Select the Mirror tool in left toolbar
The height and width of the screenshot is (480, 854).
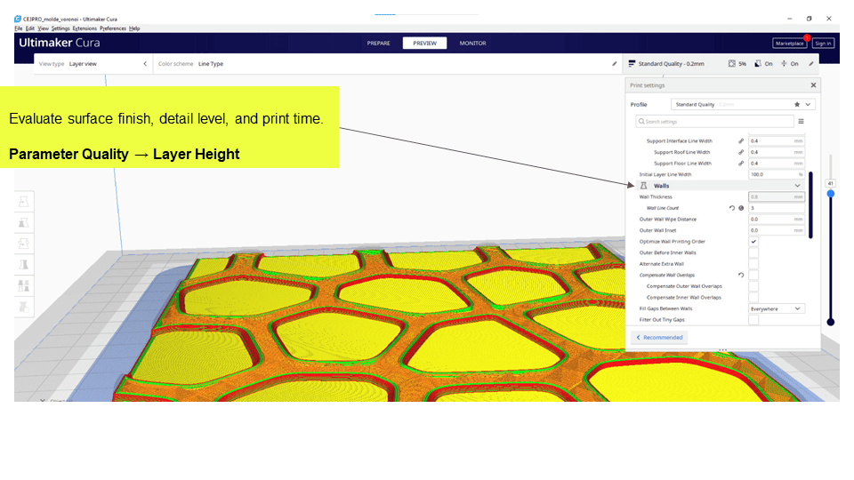23,265
